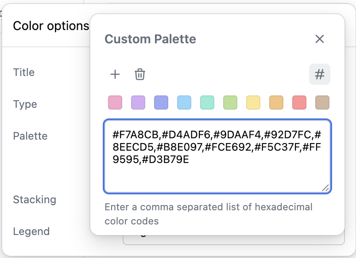Click the trash icon to delete a color

pos(140,74)
